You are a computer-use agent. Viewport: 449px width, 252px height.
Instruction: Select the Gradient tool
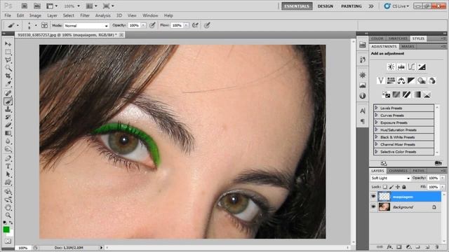(8, 133)
